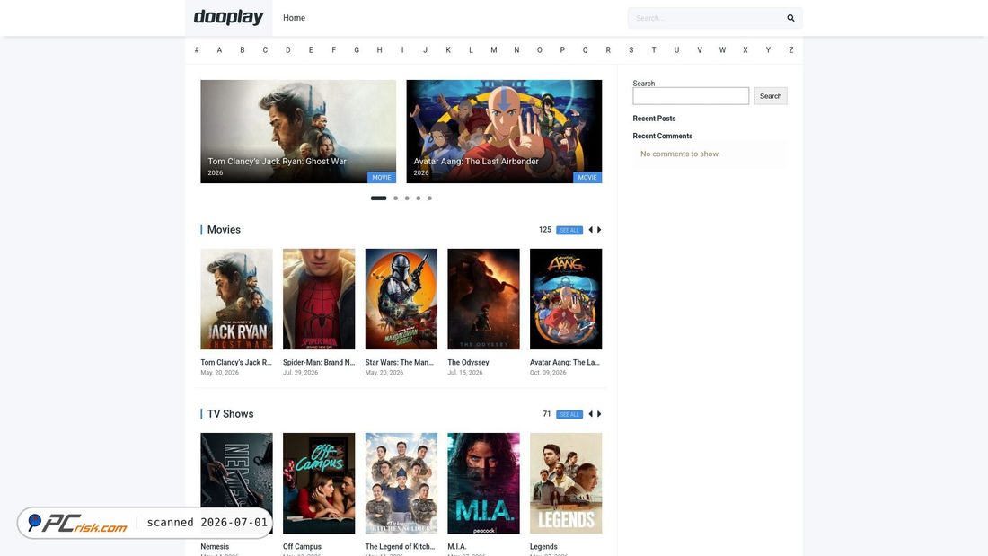Click the next arrow in TV Shows section

pos(599,414)
